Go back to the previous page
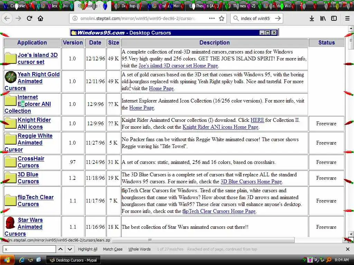Screen dimensions: 354x265 pos(7,18)
